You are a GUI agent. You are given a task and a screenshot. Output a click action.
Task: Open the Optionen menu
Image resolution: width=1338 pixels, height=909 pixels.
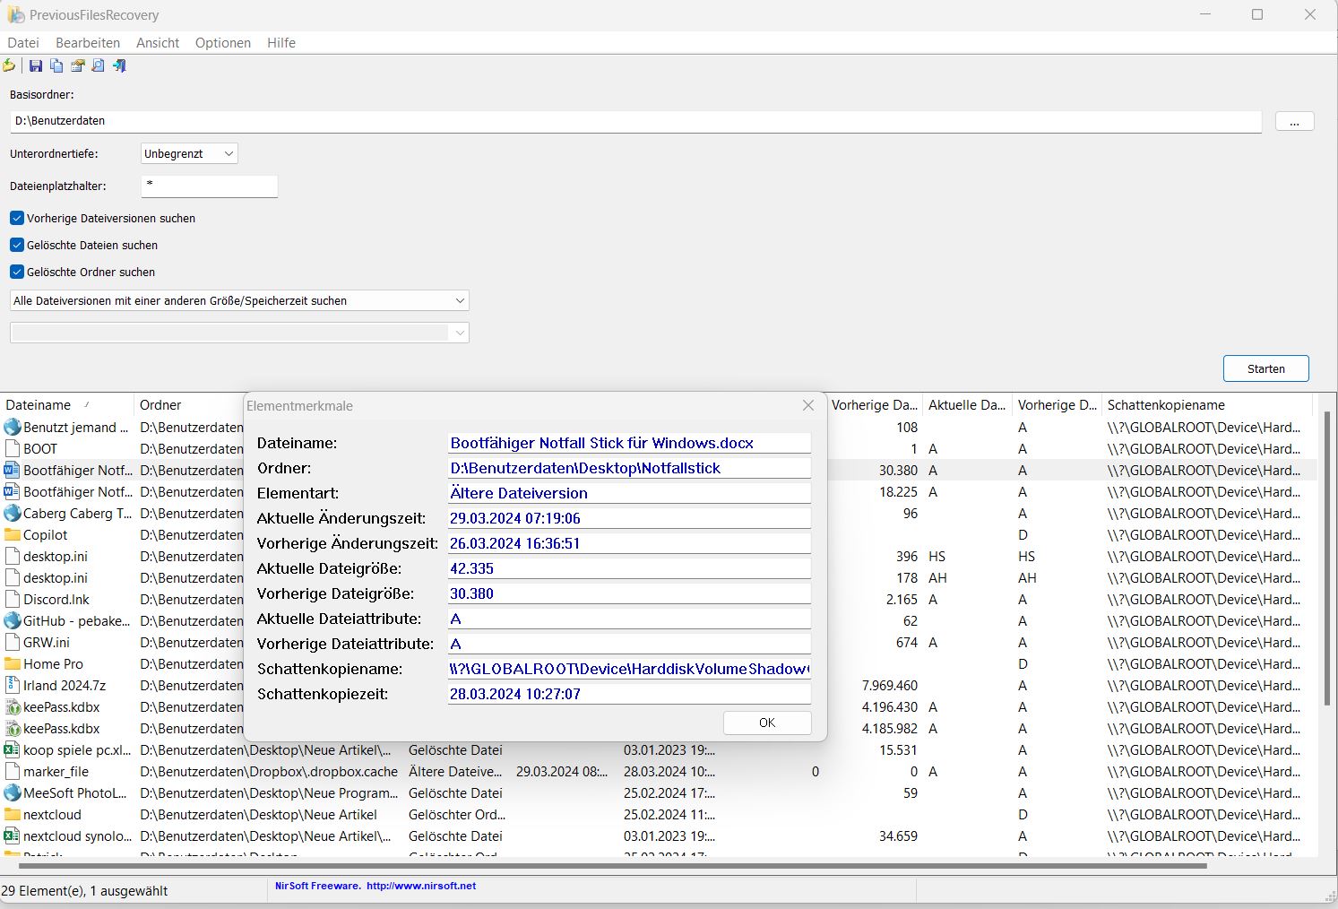(222, 43)
